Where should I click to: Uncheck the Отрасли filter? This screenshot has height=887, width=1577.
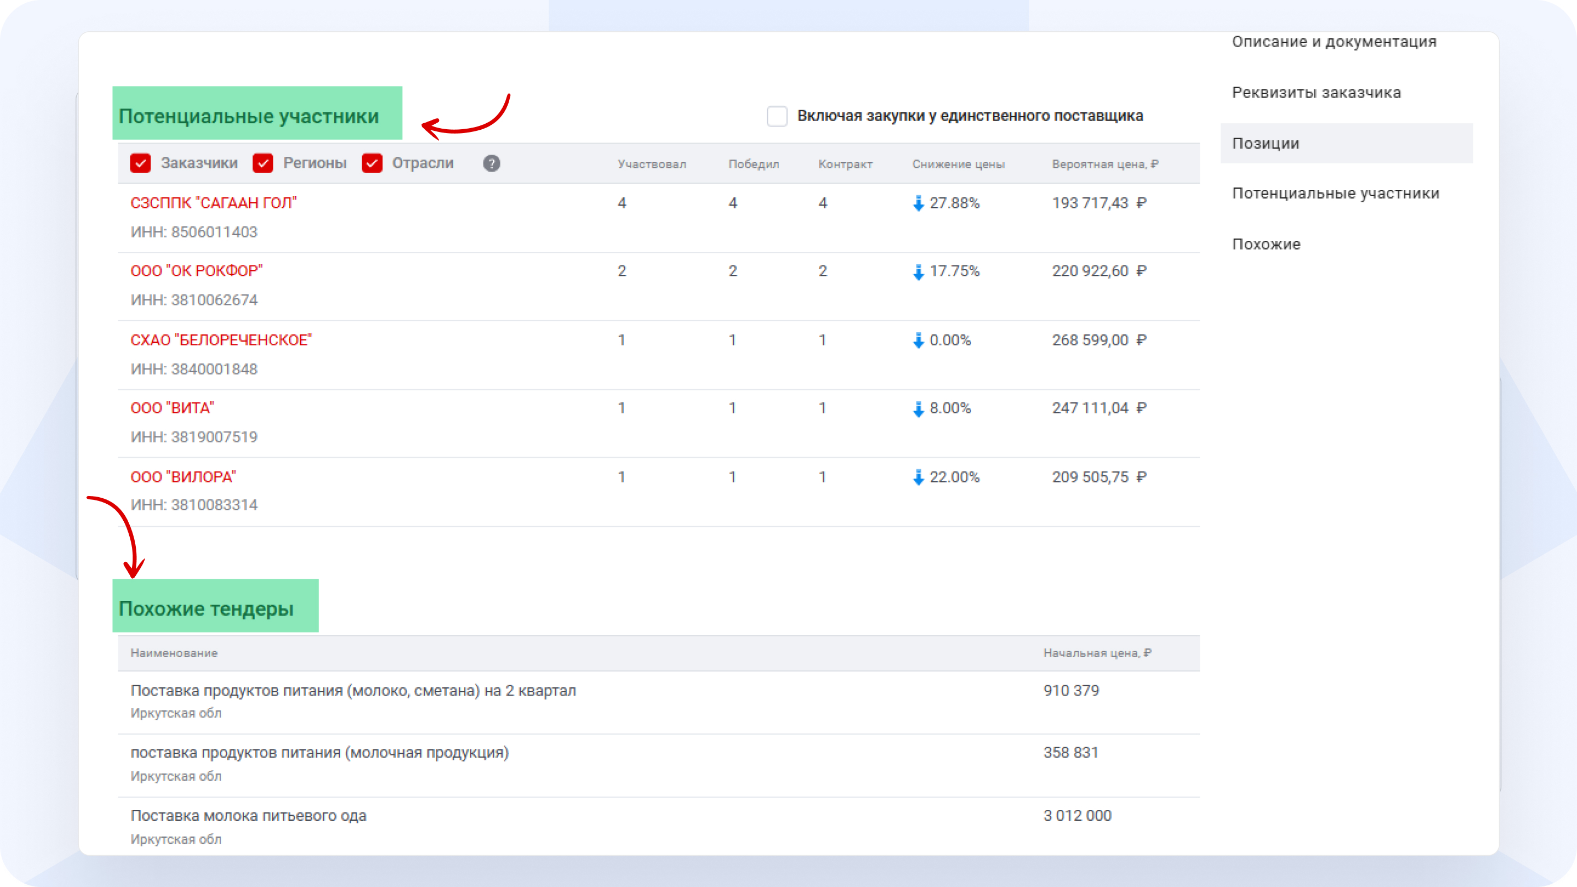(372, 163)
